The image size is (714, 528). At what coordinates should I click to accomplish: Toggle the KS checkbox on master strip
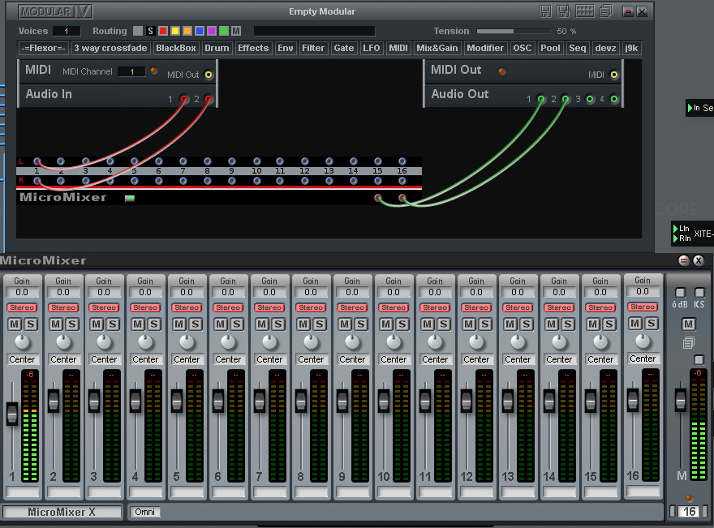pos(699,293)
